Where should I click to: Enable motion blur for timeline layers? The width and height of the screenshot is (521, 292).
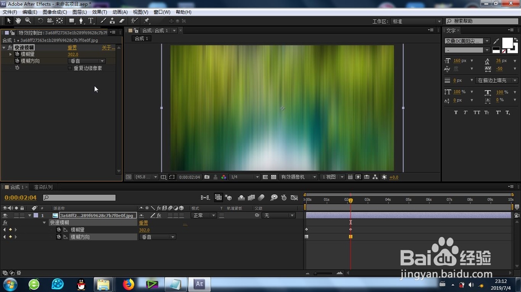[x=261, y=197]
